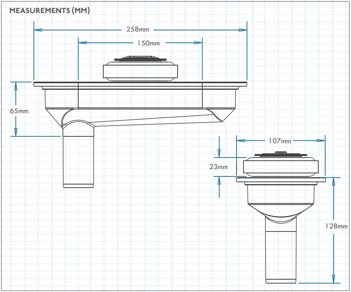Click the top arrowhead of 65mm dimension
This screenshot has height=292, width=351.
[x=16, y=86]
